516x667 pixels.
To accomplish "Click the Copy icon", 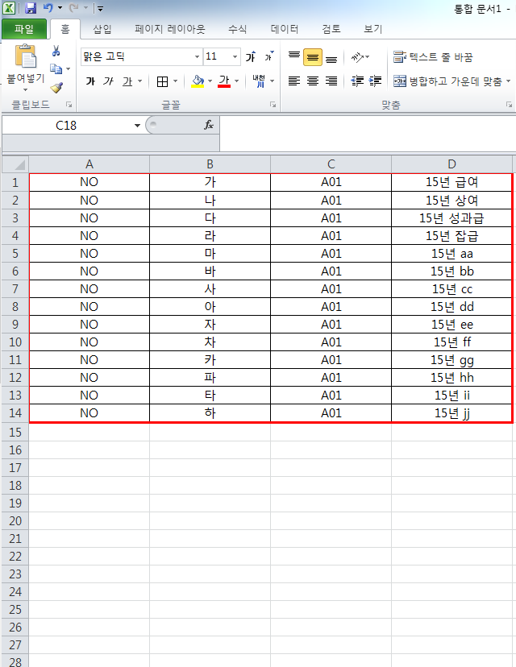I will click(x=56, y=68).
